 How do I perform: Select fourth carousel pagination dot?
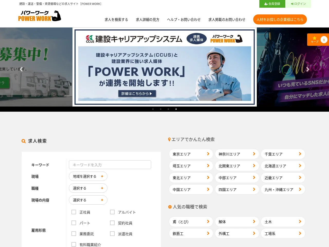[176, 109]
